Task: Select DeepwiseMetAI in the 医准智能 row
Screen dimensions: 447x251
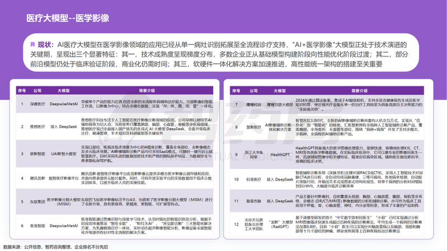Action: (64, 226)
